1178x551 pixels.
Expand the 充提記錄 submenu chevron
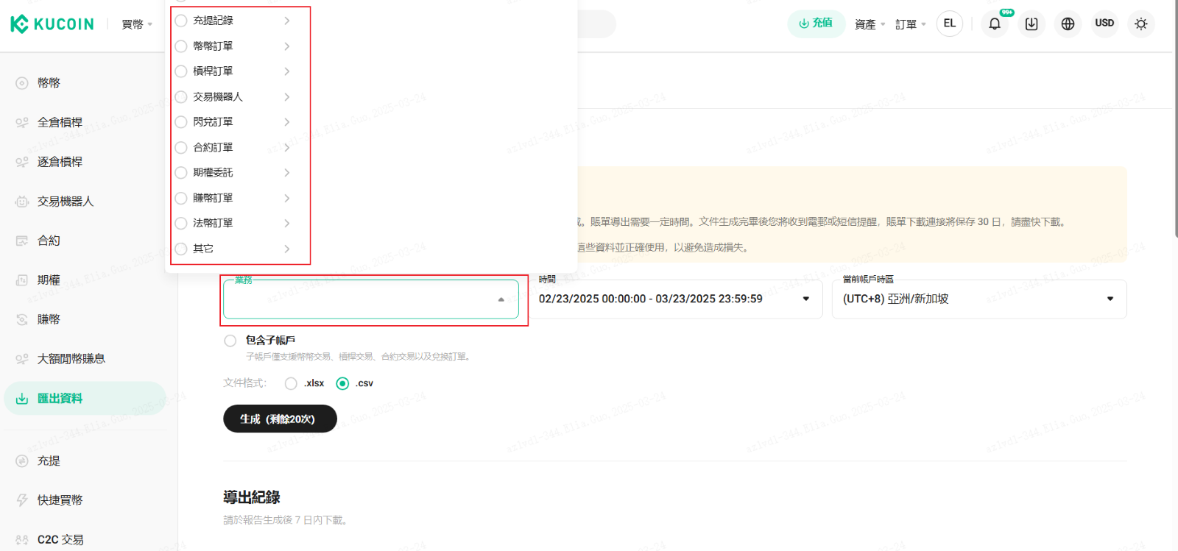tap(287, 21)
